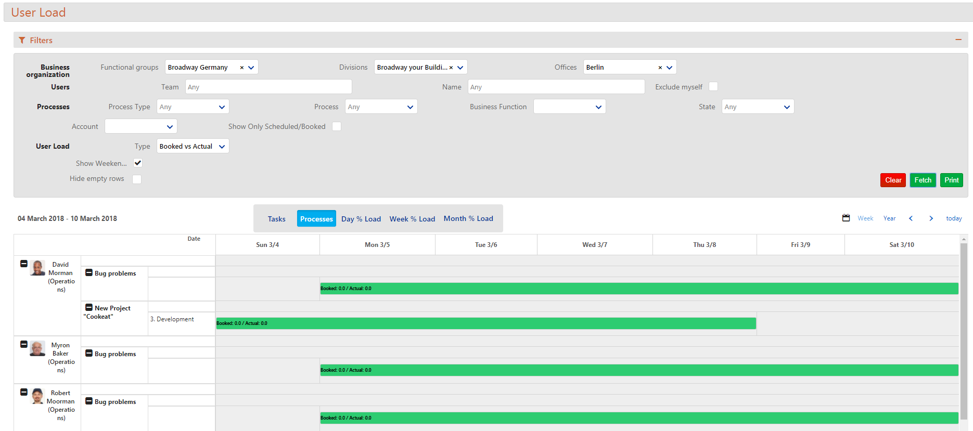Viewport: 973px width, 431px height.
Task: Switch to the Tasks tab
Action: (x=276, y=219)
